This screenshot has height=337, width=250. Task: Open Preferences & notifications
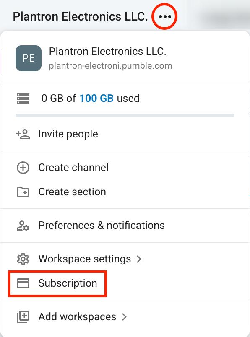pos(125,226)
